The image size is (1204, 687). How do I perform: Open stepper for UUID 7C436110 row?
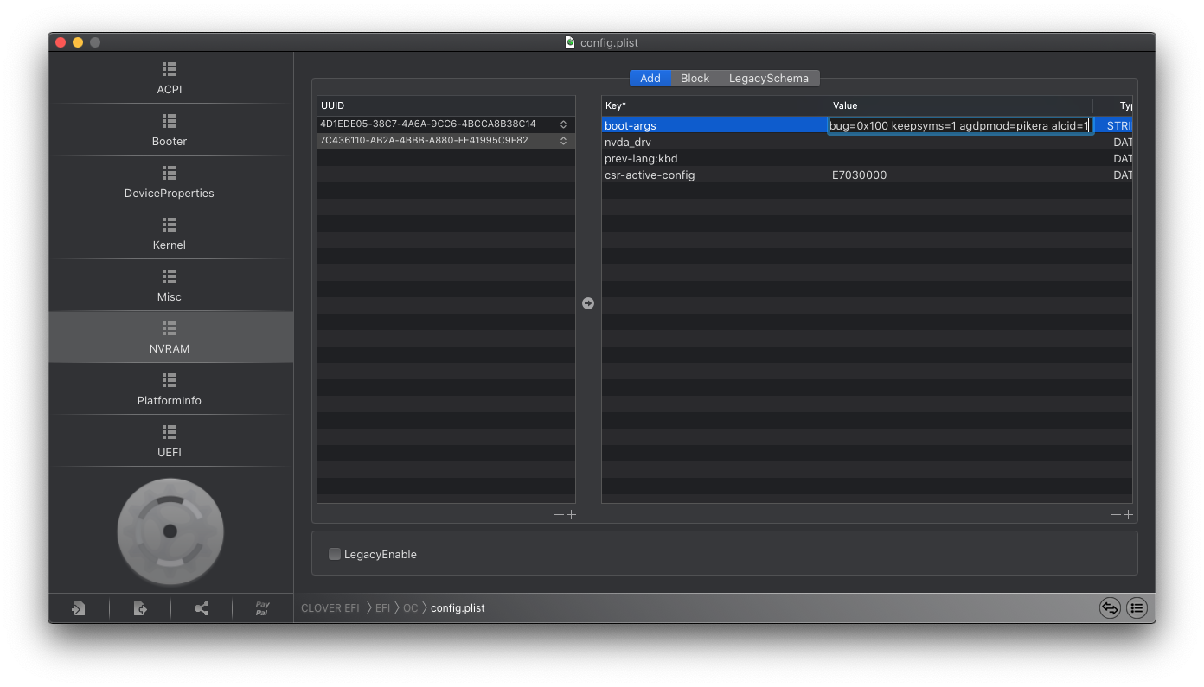pyautogui.click(x=563, y=141)
